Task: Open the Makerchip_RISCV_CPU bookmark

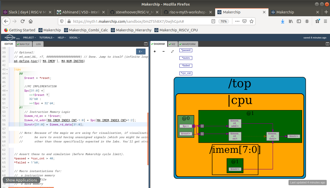Action: (x=176, y=30)
